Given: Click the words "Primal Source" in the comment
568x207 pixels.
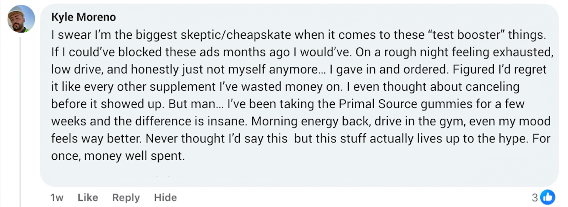Looking at the screenshot, I should pyautogui.click(x=378, y=104).
